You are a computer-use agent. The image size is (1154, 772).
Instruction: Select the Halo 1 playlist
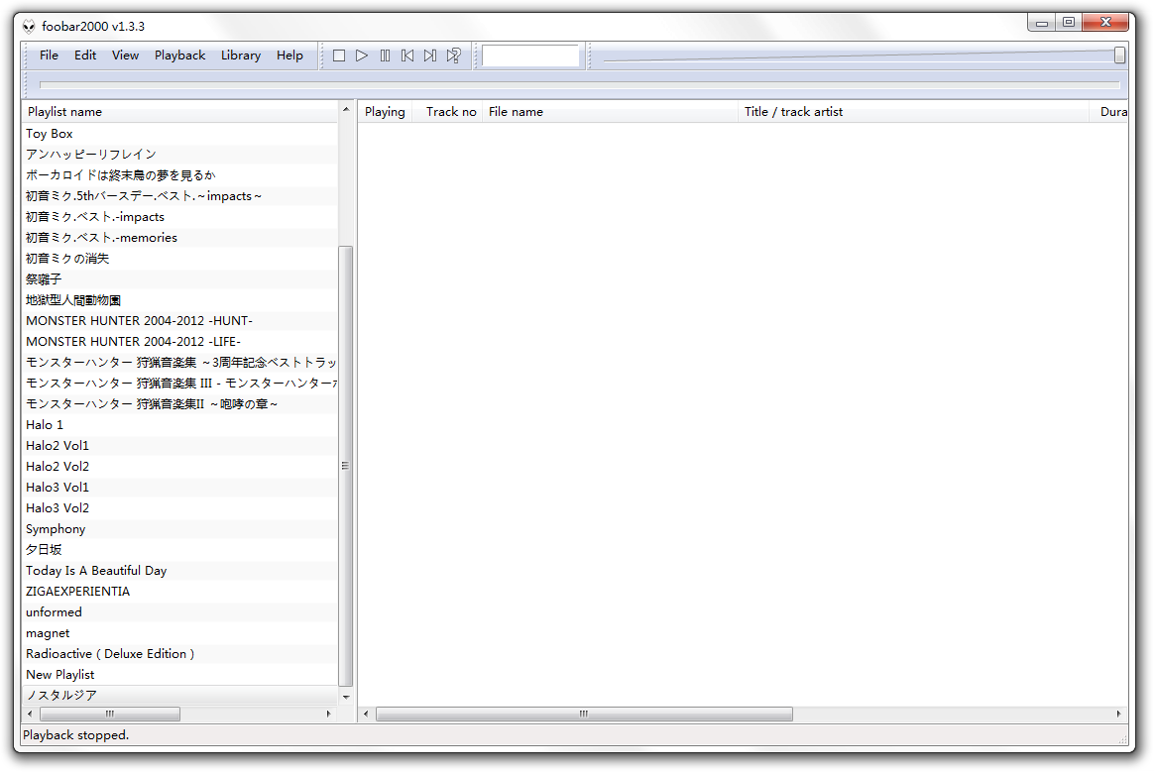click(x=180, y=424)
